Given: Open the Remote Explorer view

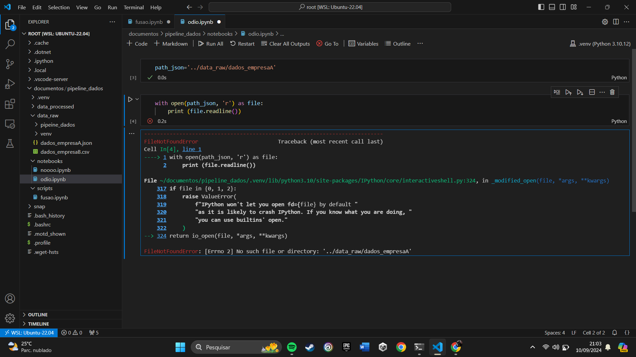Looking at the screenshot, I should [x=10, y=124].
